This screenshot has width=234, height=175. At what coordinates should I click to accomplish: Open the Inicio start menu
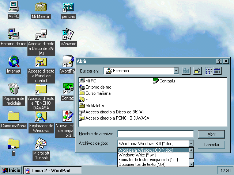pos(11,170)
